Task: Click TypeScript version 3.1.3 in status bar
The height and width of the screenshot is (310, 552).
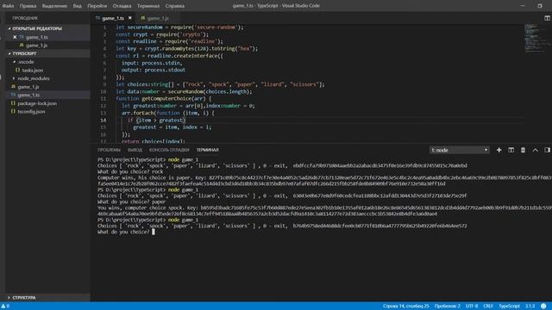Action: pyautogui.click(x=530, y=307)
